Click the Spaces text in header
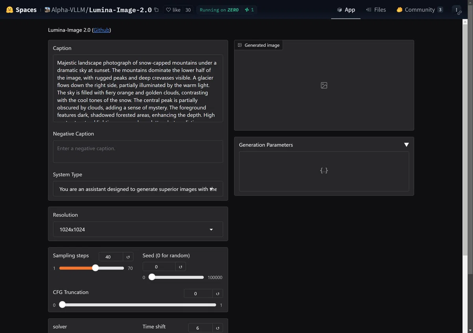 click(x=26, y=10)
